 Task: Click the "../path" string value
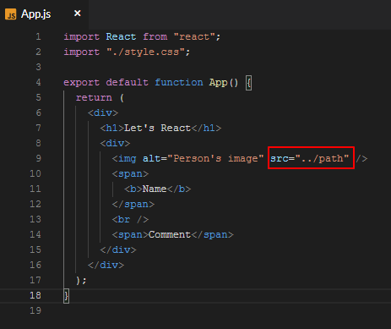pyautogui.click(x=322, y=158)
